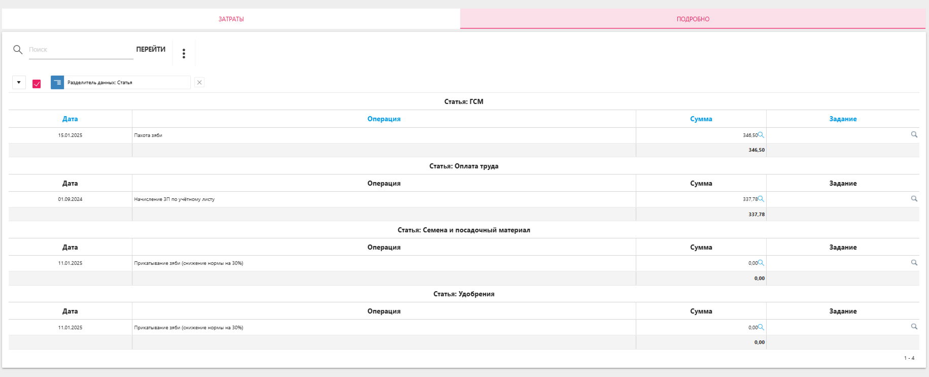Open Задание lookup in Пахота зяби row
The width and height of the screenshot is (929, 377).
(x=914, y=134)
